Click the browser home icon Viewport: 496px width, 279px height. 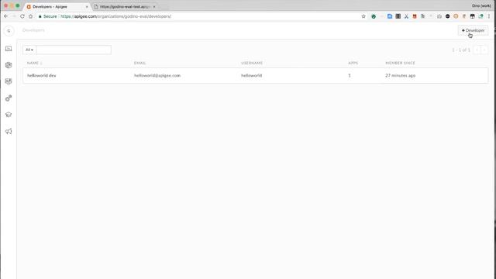point(30,16)
